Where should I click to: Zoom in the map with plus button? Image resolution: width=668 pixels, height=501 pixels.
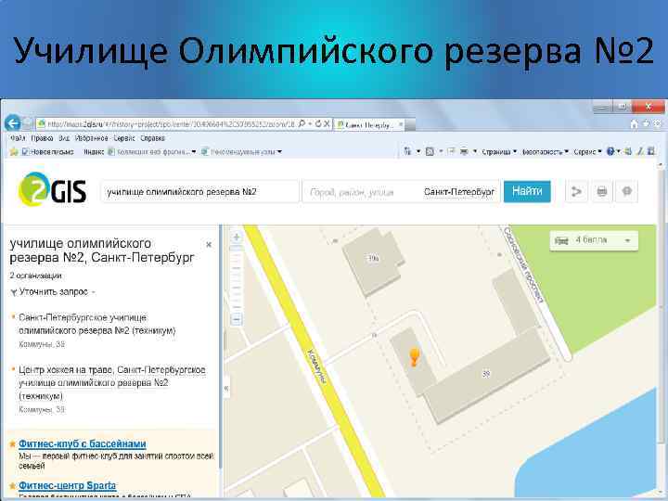(x=237, y=238)
